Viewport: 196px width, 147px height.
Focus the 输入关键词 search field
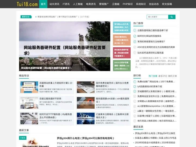[x=158, y=17]
